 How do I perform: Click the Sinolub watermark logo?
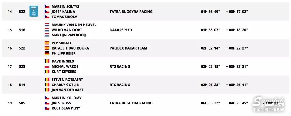pyautogui.click(x=268, y=103)
